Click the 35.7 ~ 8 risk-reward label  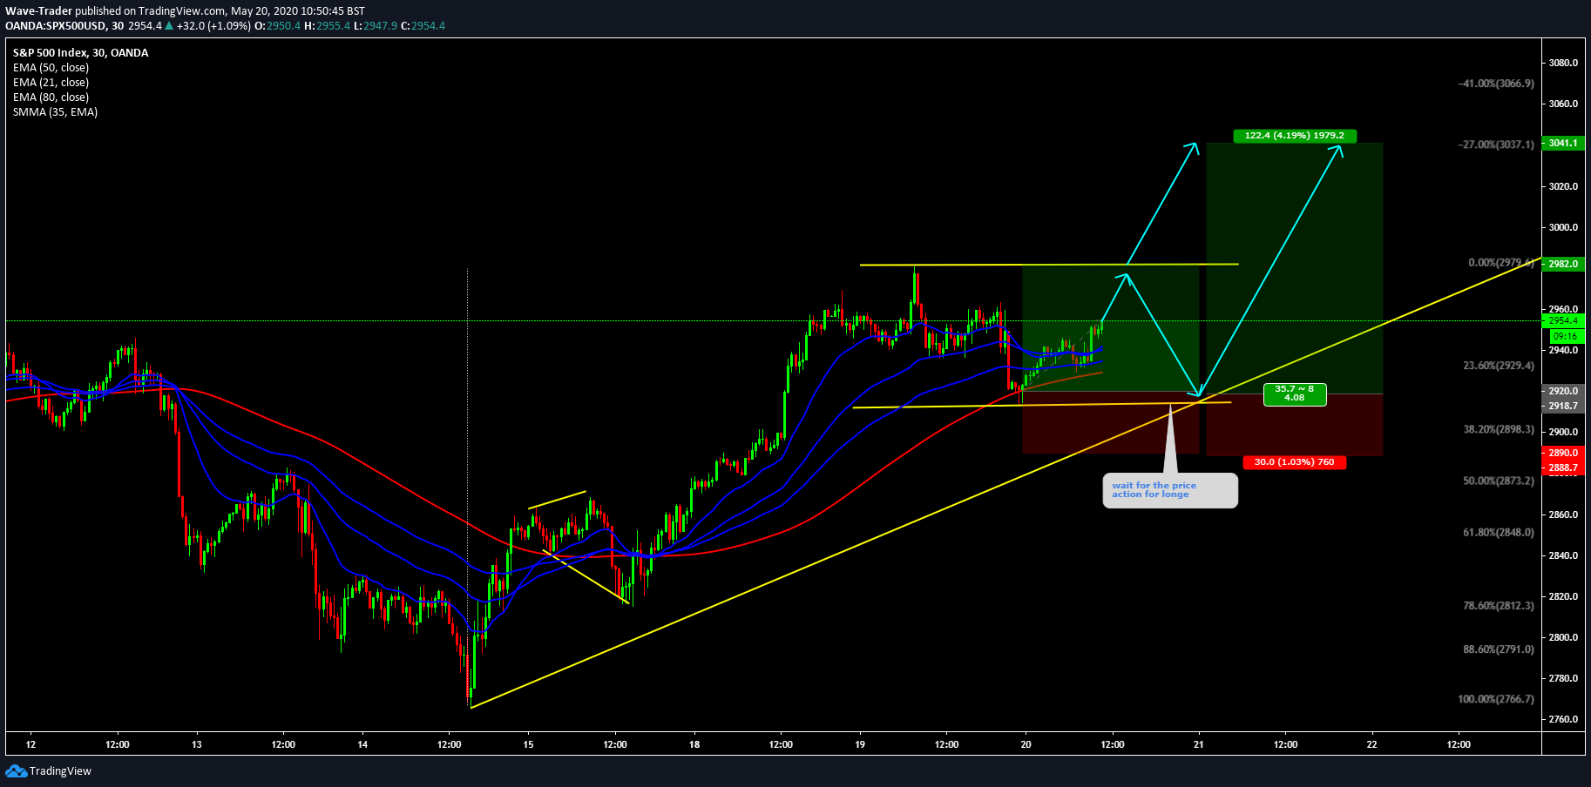pyautogui.click(x=1295, y=393)
